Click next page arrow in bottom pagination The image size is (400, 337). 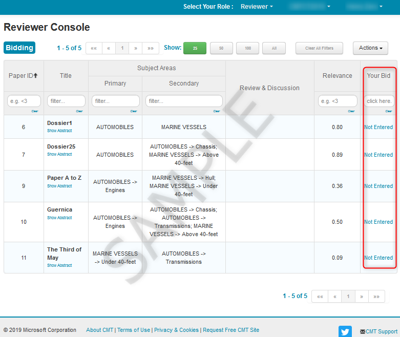[x=362, y=297]
